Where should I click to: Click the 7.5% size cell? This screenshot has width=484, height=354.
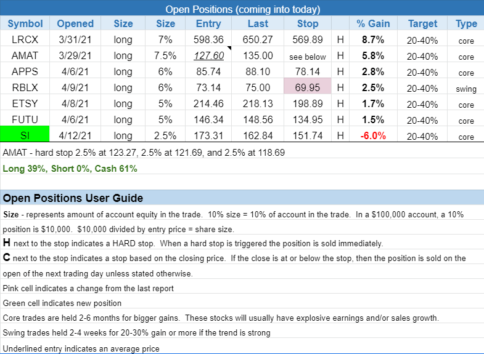click(165, 55)
